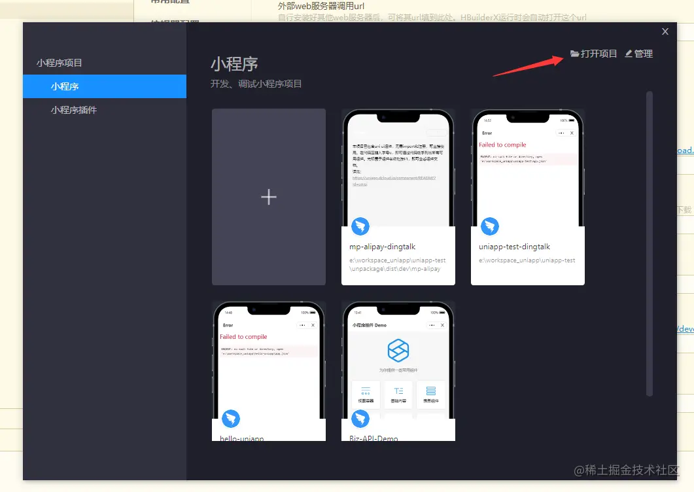
Task: Open the hello-uniapp project thumbnail
Action: [269, 360]
